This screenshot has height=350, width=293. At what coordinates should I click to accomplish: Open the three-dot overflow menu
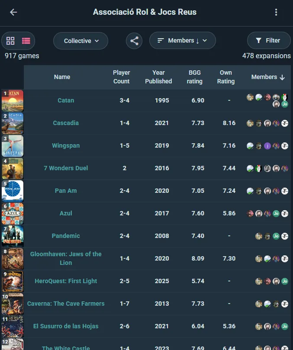pyautogui.click(x=276, y=12)
